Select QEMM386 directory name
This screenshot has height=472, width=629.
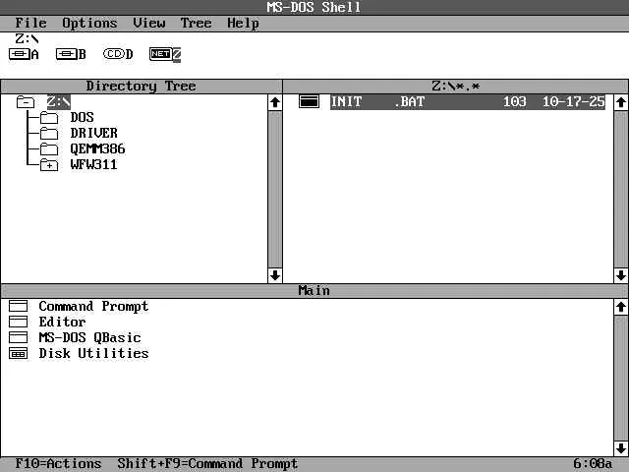(98, 148)
